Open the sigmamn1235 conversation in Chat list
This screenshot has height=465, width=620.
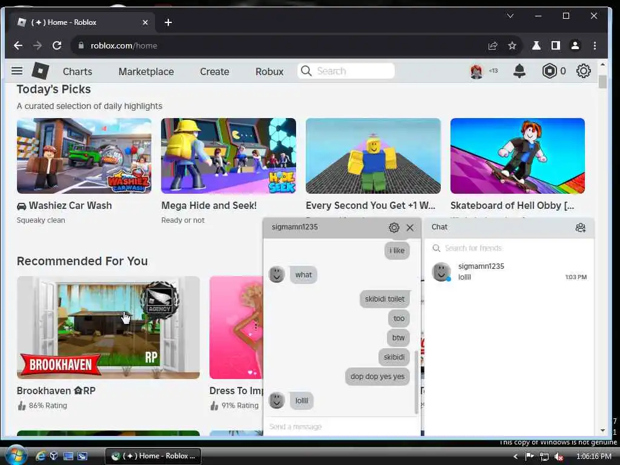click(509, 272)
